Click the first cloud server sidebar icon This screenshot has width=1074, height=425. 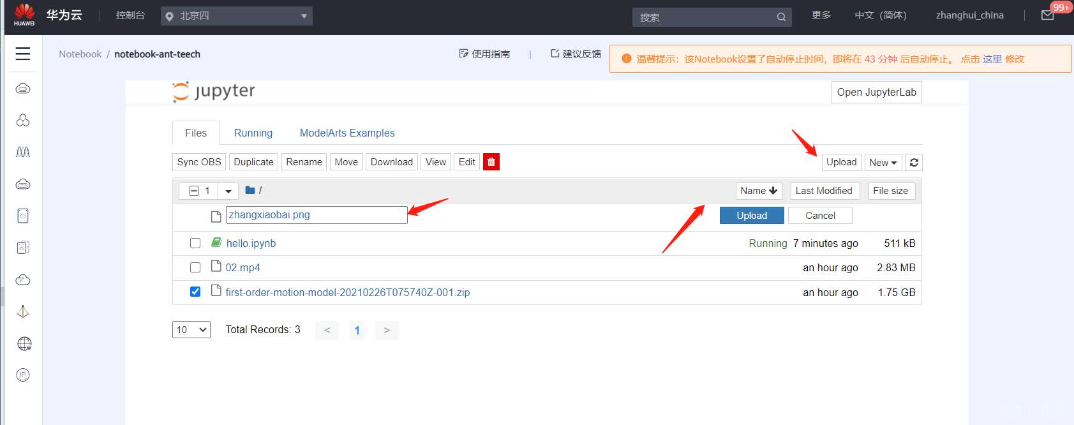coord(23,89)
